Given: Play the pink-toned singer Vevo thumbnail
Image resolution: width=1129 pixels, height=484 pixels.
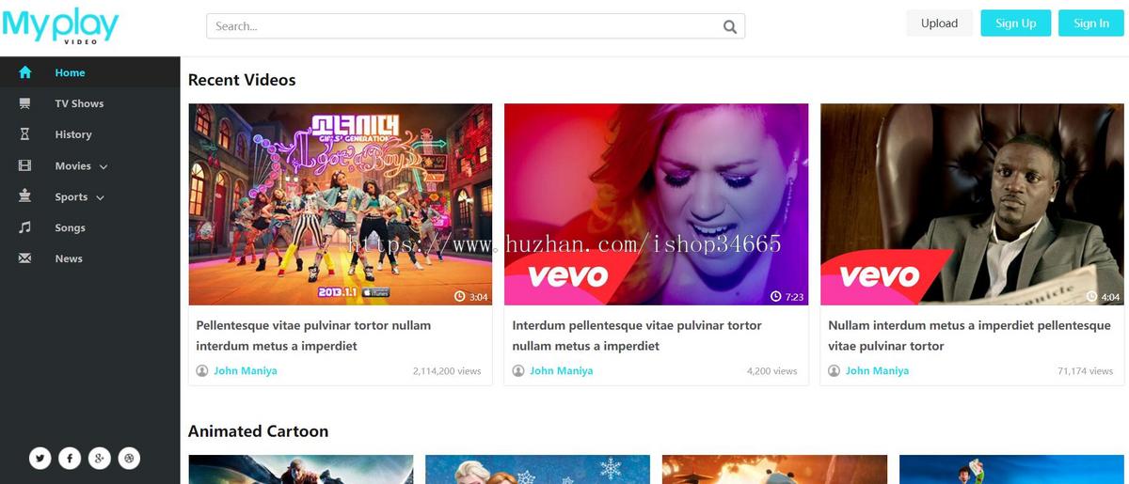Looking at the screenshot, I should (656, 204).
